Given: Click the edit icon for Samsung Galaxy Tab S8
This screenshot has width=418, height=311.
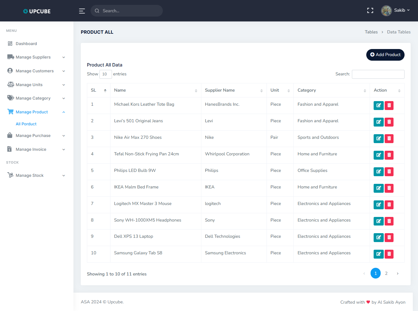Looking at the screenshot, I should click(x=378, y=254).
